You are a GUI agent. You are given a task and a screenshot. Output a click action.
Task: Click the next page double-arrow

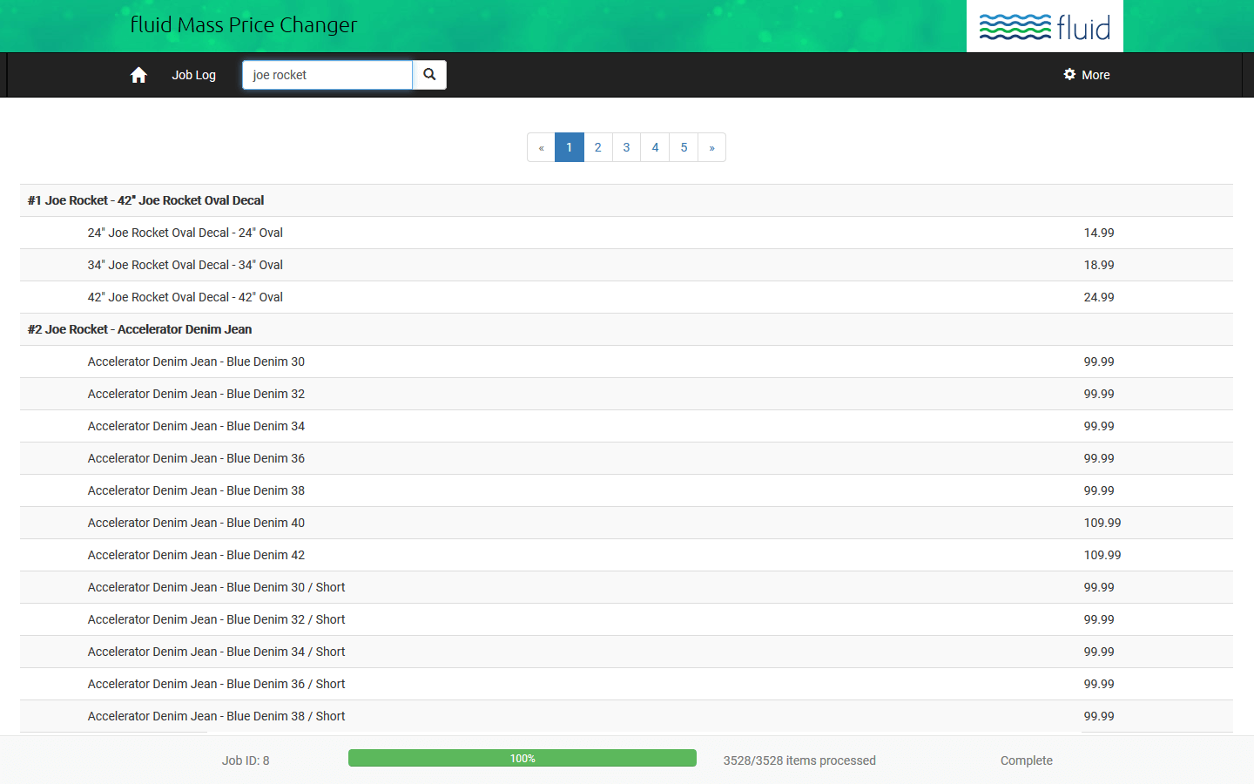[x=711, y=147]
